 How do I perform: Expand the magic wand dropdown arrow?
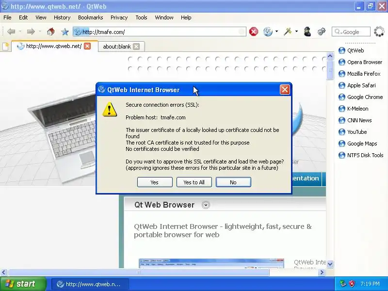pos(296,32)
